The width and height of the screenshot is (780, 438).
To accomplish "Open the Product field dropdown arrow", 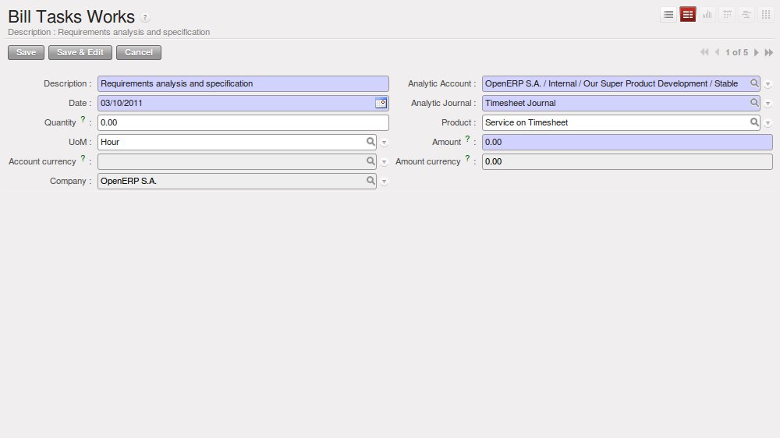I will (768, 123).
